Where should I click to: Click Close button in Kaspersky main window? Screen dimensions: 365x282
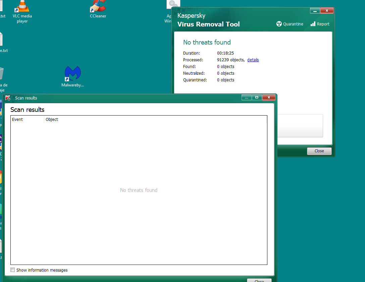coord(319,151)
